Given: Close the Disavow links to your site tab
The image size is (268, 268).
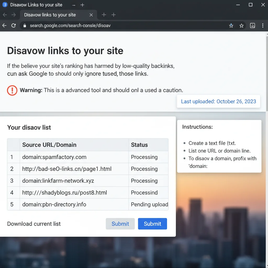Looking at the screenshot, I should coord(91,15).
